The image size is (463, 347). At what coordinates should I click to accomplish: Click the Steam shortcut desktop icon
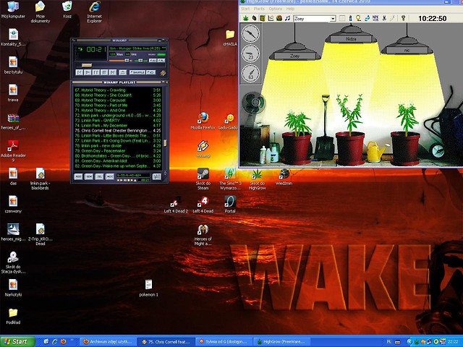pos(203,179)
